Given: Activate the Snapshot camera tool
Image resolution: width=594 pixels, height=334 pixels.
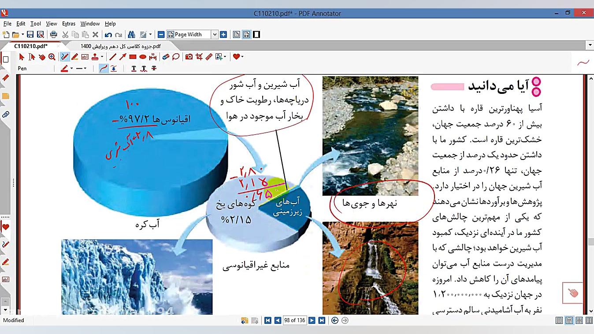Looking at the screenshot, I should (x=189, y=57).
